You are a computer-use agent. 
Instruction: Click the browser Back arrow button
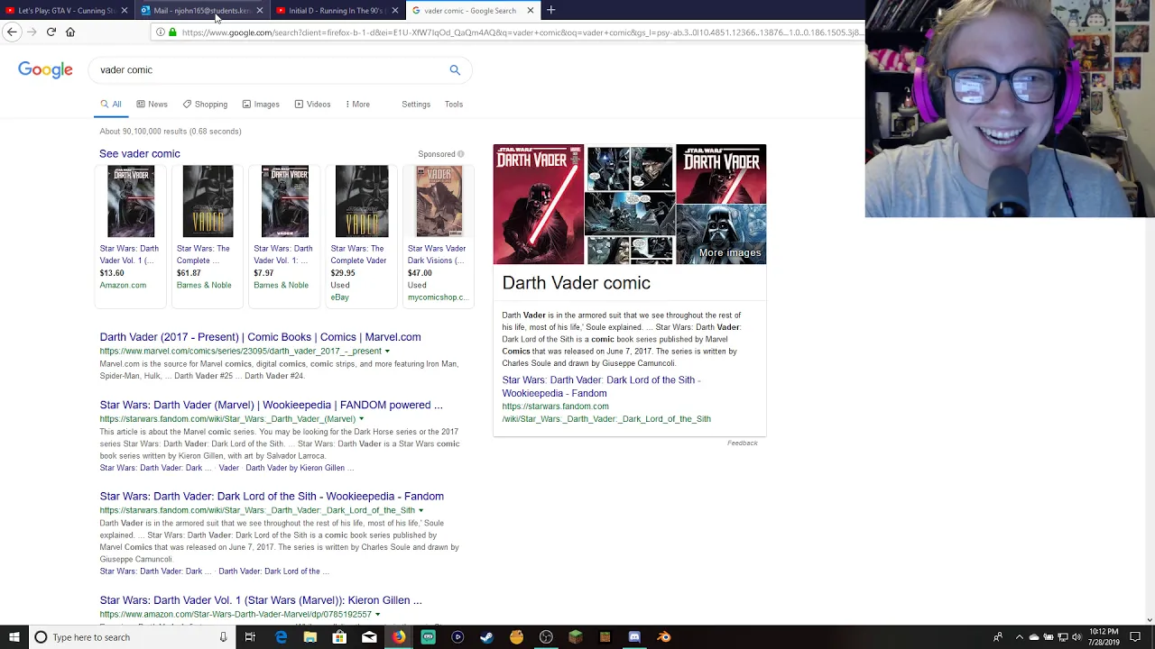[12, 32]
